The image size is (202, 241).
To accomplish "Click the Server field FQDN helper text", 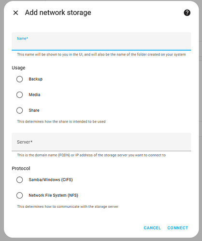I will 91,155.
